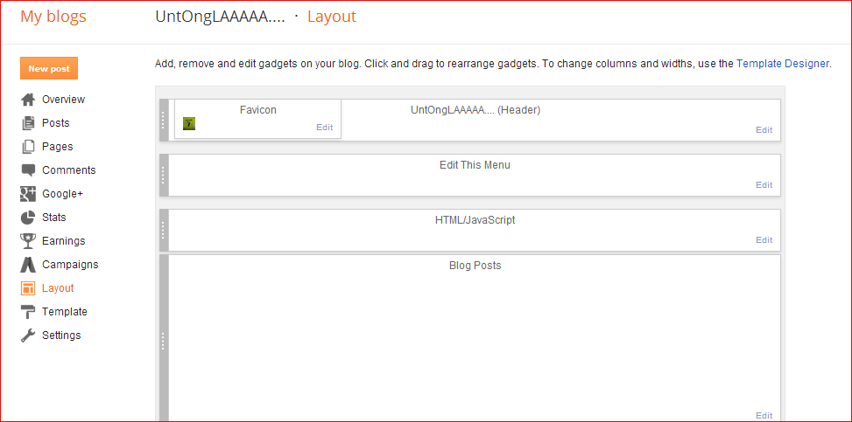Open the Posts section
The image size is (852, 422).
(x=55, y=123)
